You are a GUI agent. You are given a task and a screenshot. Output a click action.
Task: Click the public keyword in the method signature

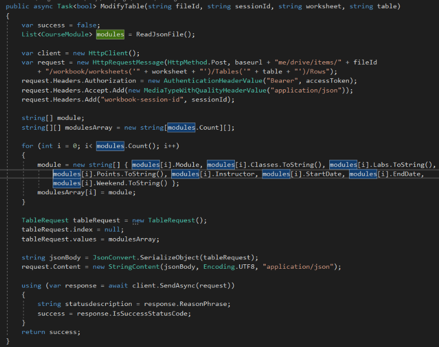(18, 6)
